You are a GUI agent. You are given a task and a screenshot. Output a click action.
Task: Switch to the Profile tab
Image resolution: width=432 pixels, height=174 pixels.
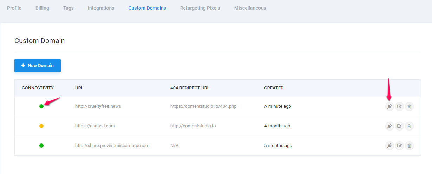[14, 8]
